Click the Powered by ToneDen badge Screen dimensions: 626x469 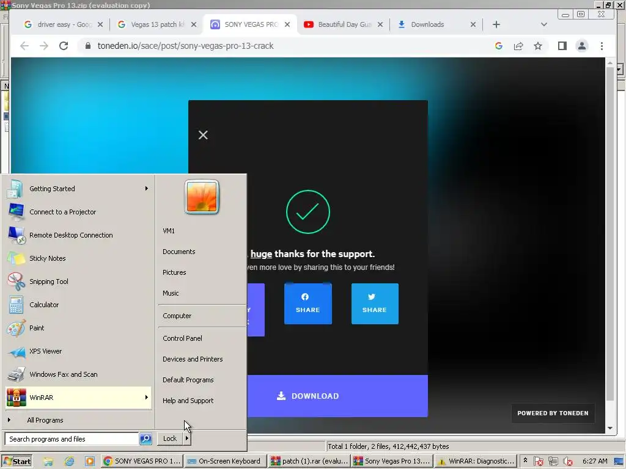553,413
